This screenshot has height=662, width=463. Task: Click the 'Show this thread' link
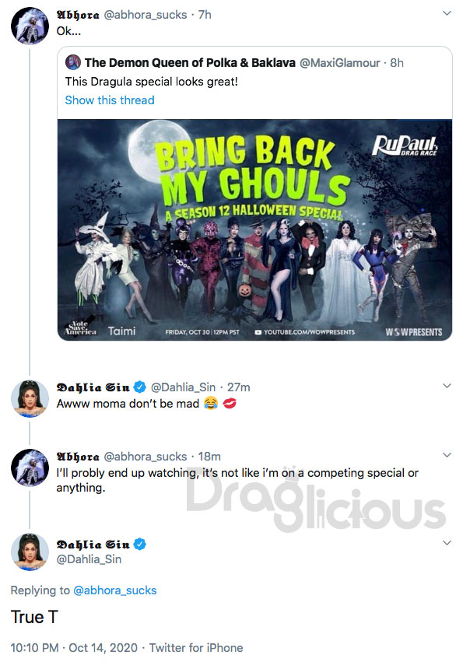110,100
